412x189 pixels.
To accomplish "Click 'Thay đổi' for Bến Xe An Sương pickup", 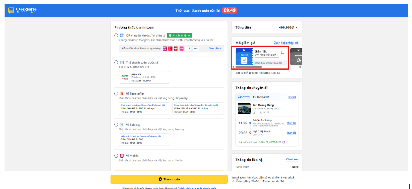I will (291, 123).
